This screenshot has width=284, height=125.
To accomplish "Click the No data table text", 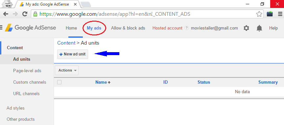I will coord(242,92).
